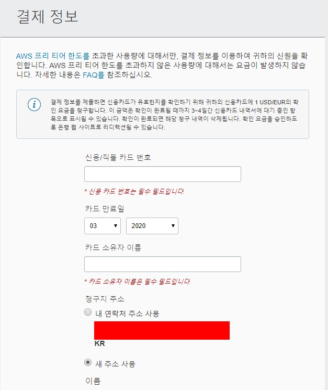Open the expiry month dropdown showing 03
Viewport: 328px width, 390px height.
tap(103, 226)
